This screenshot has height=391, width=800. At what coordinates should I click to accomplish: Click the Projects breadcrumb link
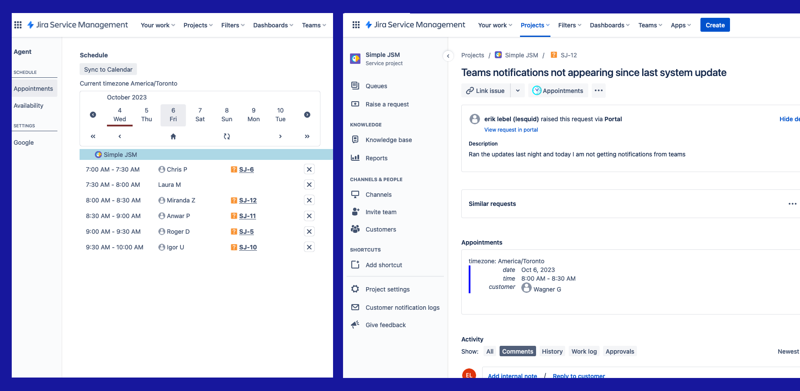click(x=473, y=55)
